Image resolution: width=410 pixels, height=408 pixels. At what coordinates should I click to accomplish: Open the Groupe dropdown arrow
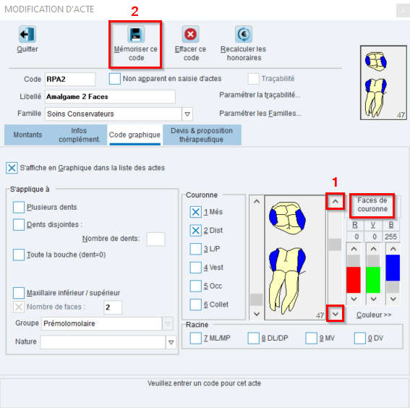168,324
